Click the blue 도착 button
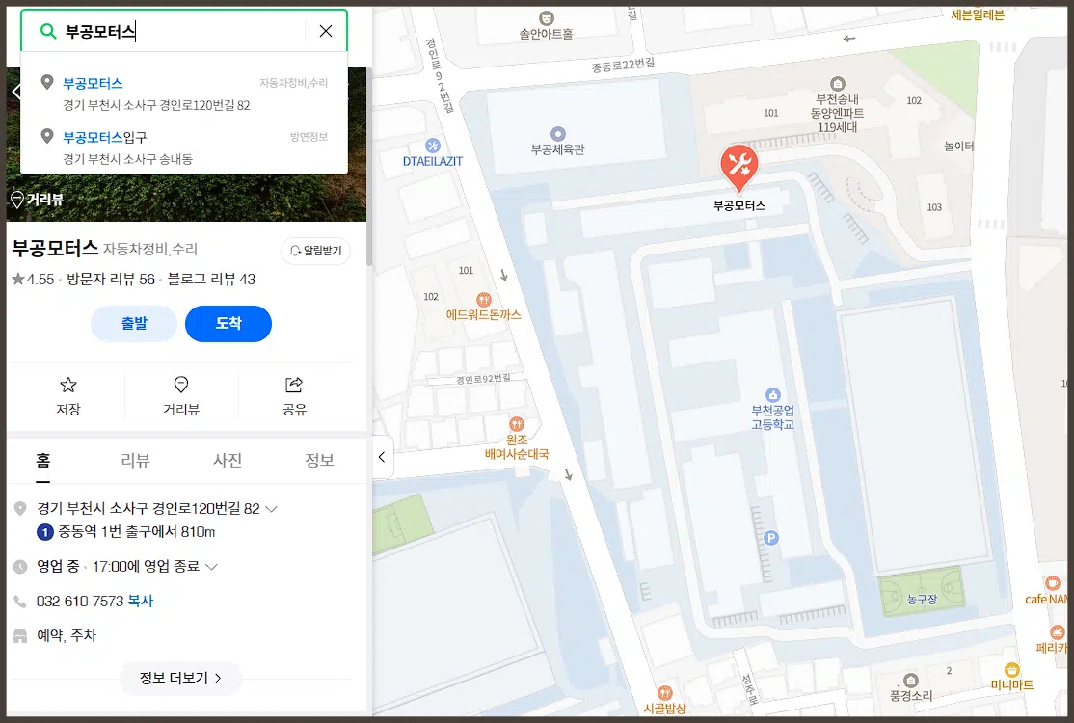 (x=228, y=324)
